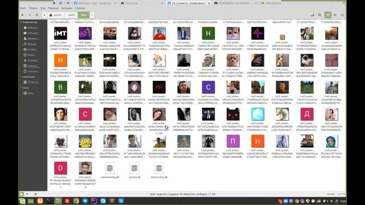Open the Справка menu
The width and height of the screenshot is (365, 205).
click(x=80, y=8)
